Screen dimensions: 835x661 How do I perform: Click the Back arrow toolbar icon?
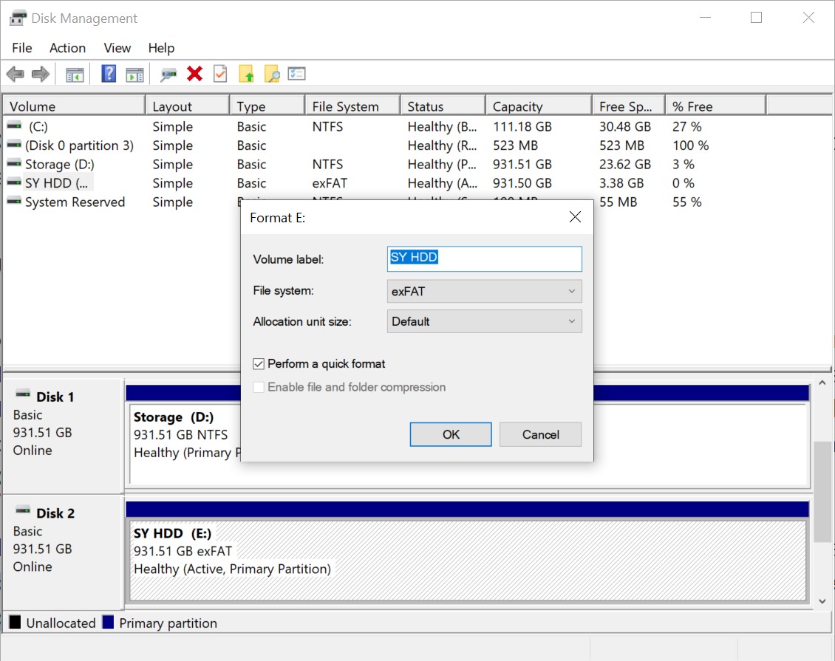(x=15, y=74)
